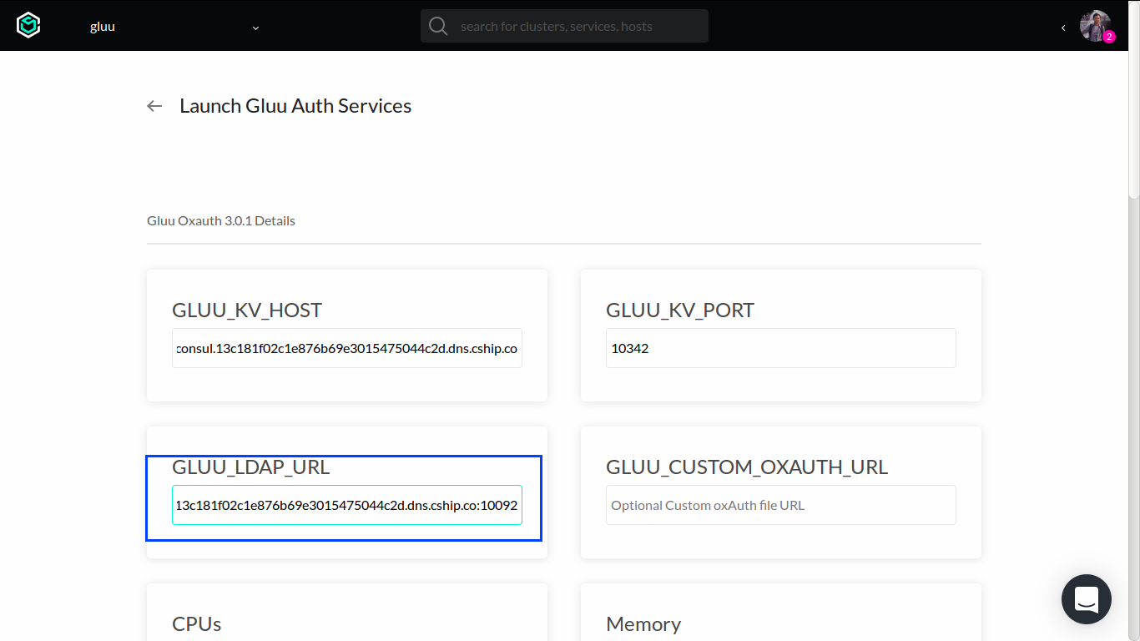The width and height of the screenshot is (1140, 641).
Task: Expand the Gluu Oxauth 3.0.1 Details section
Action: 220,220
